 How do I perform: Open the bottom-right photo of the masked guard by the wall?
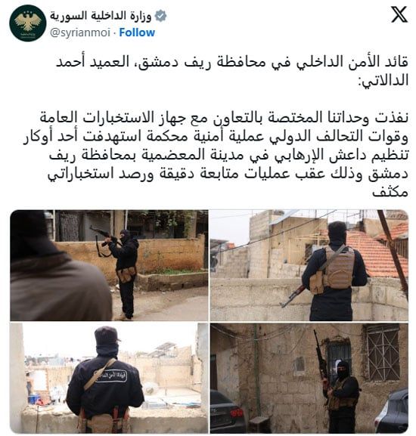309,378
